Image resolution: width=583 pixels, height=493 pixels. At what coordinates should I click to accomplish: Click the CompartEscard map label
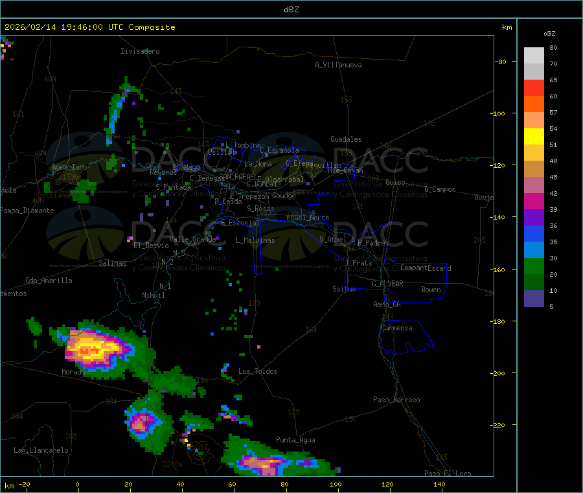point(426,268)
